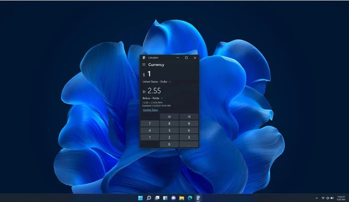Close the Calculator window
The height and width of the screenshot is (202, 349).
point(195,58)
